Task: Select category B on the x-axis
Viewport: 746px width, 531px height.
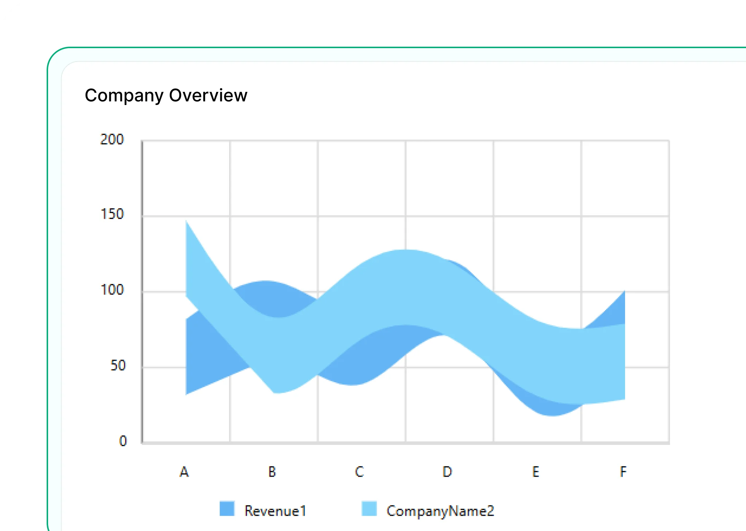Action: point(272,472)
